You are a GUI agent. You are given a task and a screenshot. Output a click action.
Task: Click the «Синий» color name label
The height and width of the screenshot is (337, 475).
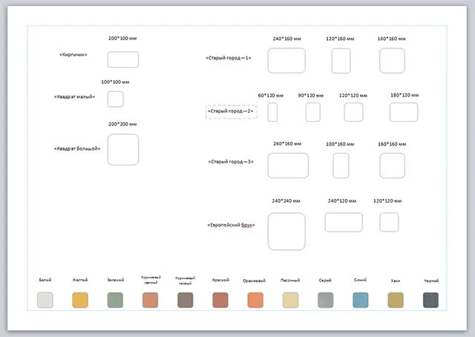[360, 280]
